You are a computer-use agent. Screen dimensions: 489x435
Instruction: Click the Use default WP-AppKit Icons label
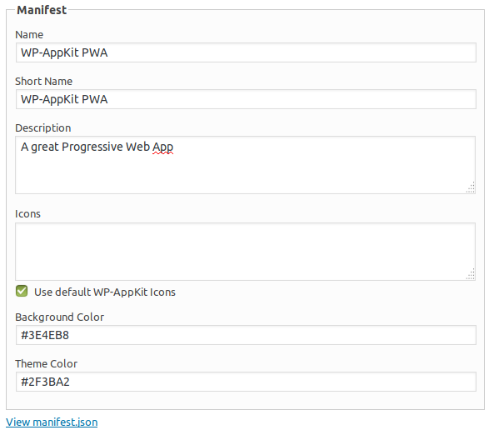tap(105, 292)
